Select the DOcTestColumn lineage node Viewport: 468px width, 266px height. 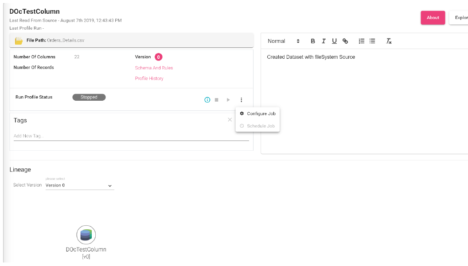(x=86, y=235)
